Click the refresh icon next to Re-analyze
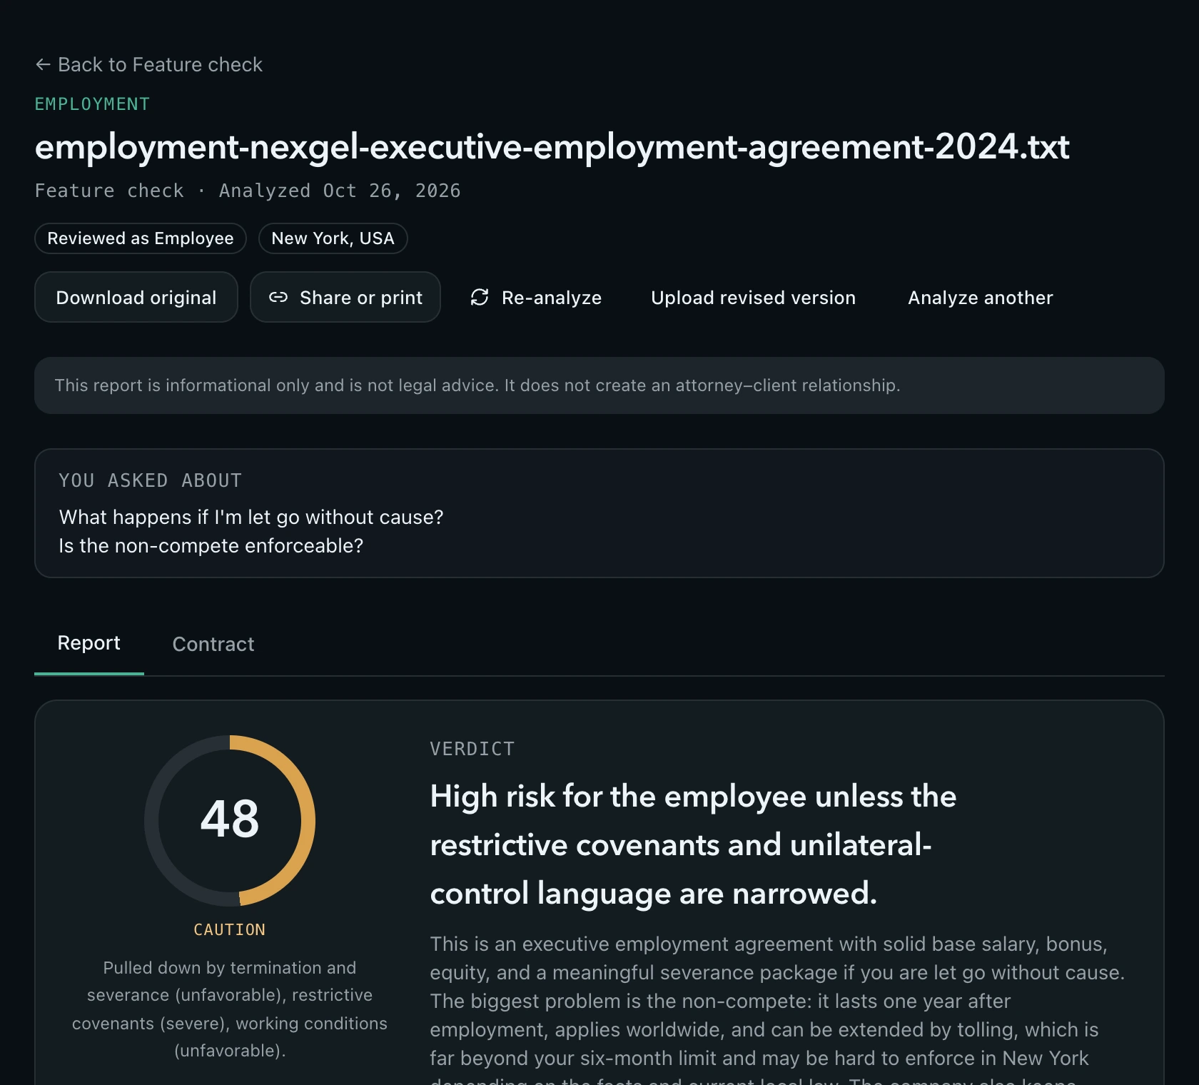 480,298
